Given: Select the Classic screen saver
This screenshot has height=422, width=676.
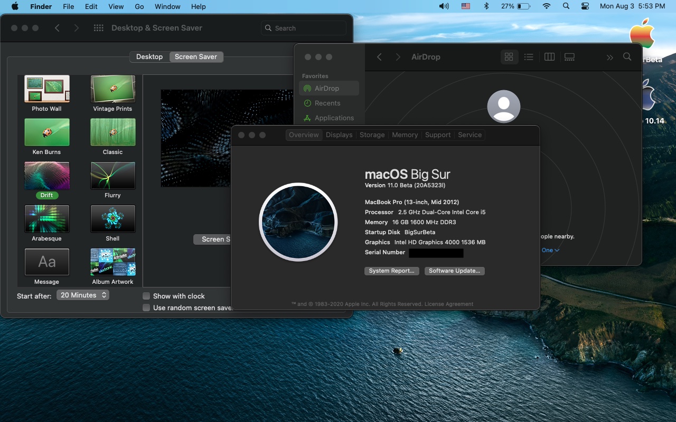Looking at the screenshot, I should pyautogui.click(x=113, y=132).
